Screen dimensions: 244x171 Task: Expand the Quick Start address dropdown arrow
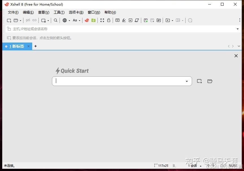tap(186, 81)
